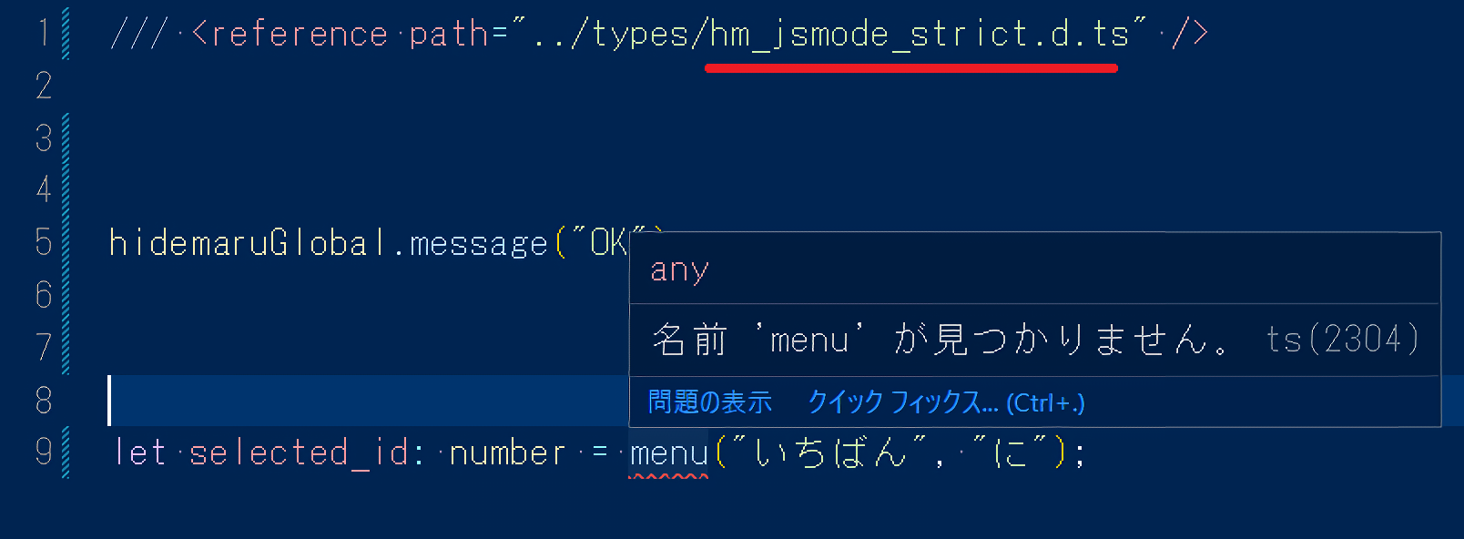Select line number 4 in the gutter
The height and width of the screenshot is (539, 1464).
tap(43, 190)
